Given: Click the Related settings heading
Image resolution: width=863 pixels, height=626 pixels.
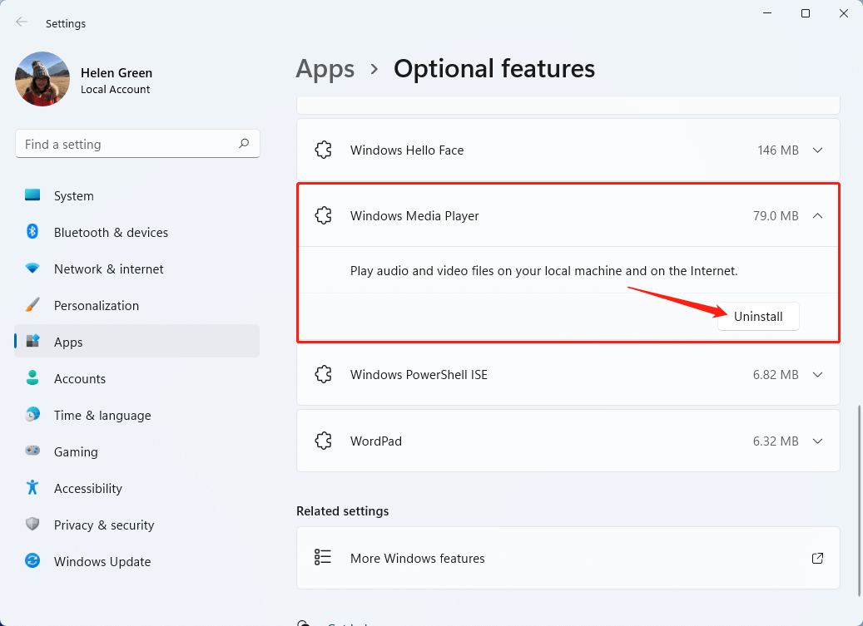Looking at the screenshot, I should pyautogui.click(x=342, y=511).
